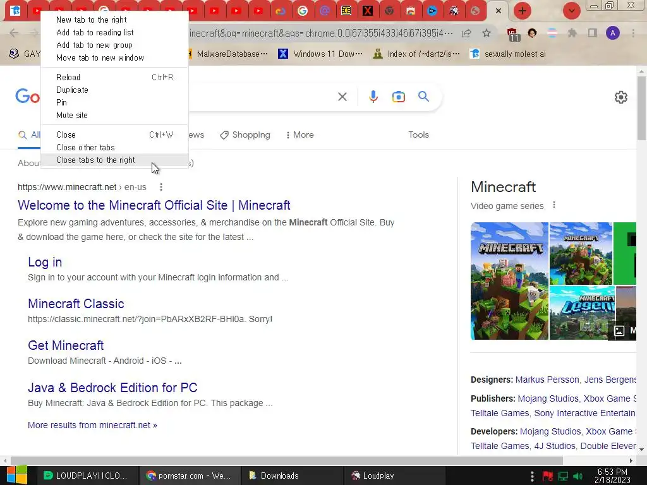
Task: Open the Tools search options
Action: [418, 135]
